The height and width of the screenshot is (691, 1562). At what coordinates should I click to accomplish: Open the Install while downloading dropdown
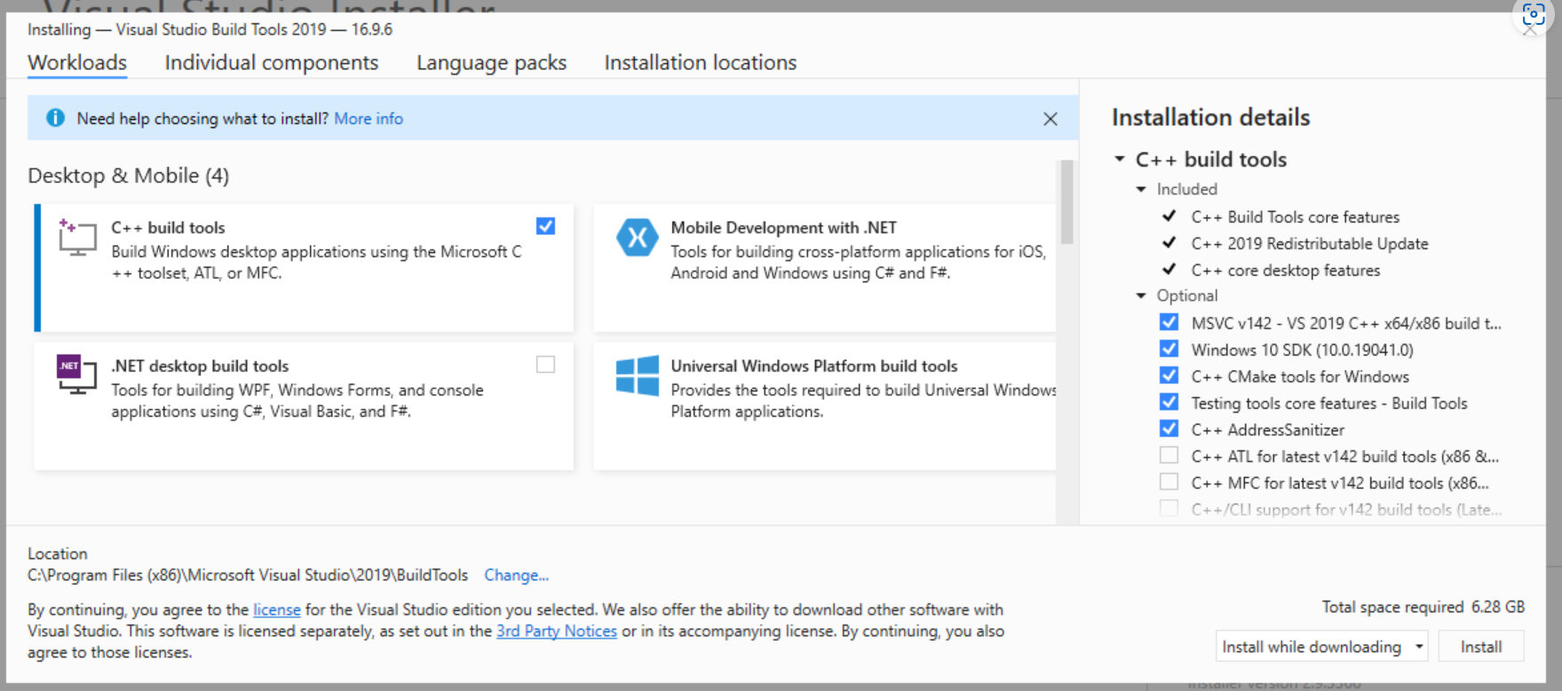(1321, 647)
